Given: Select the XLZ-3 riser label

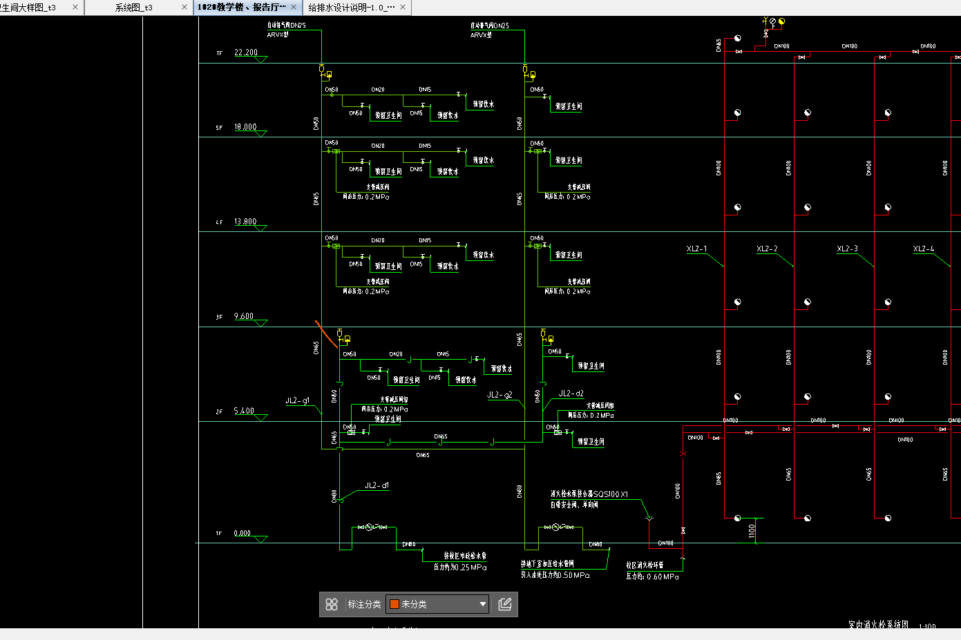Looking at the screenshot, I should [x=847, y=249].
